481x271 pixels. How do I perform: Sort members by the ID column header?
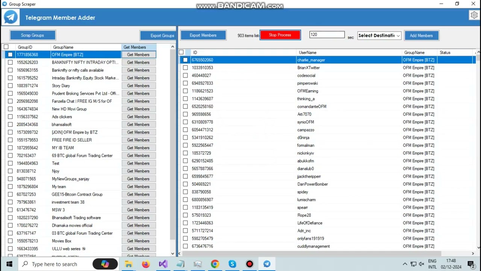(244, 52)
